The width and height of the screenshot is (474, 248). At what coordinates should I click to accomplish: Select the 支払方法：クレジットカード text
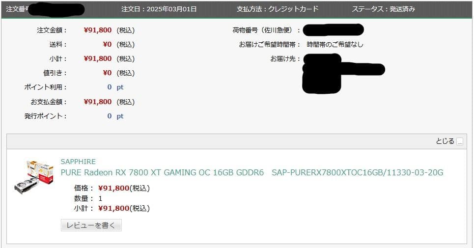click(278, 9)
